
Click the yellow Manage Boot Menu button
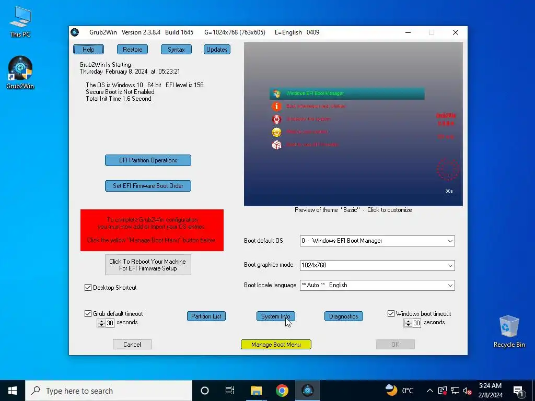pyautogui.click(x=276, y=345)
